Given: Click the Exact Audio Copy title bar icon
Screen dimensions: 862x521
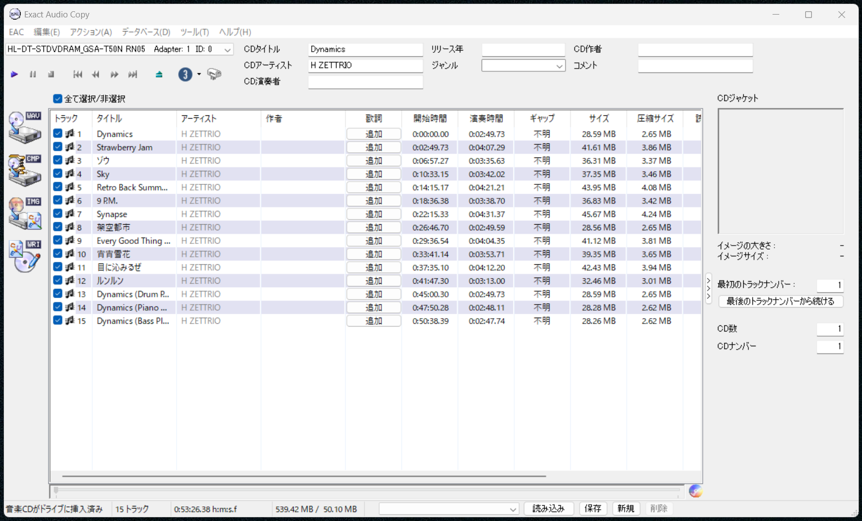Looking at the screenshot, I should point(15,14).
